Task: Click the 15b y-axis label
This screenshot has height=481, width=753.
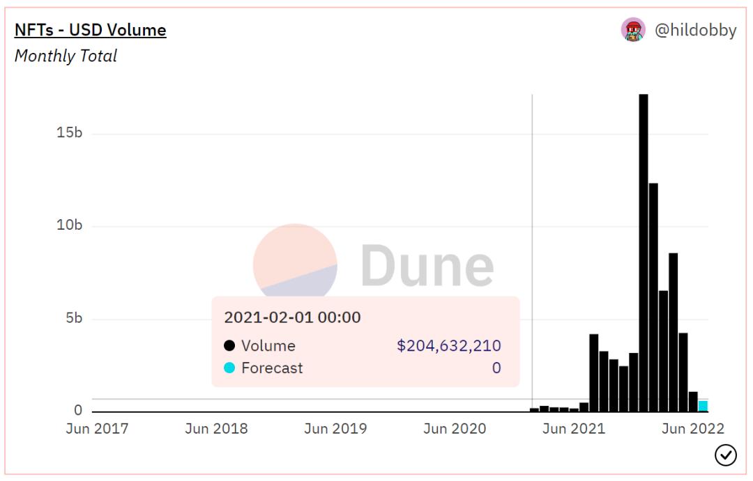Action: tap(70, 133)
